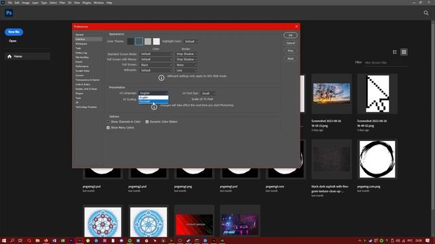Viewport: 435px width, 244px height.
Task: Open the Help menu
Action: (x=109, y=3)
